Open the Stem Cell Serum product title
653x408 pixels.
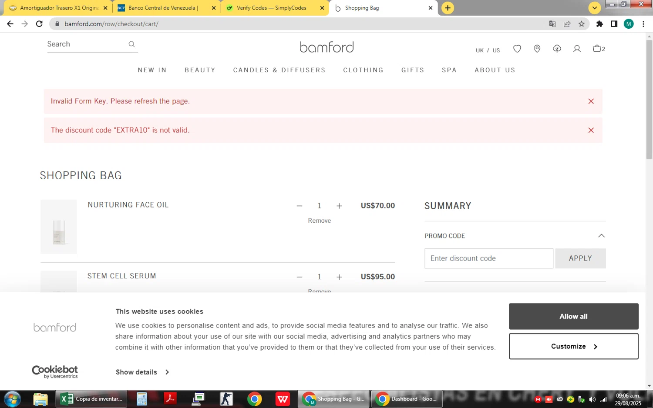(122, 276)
